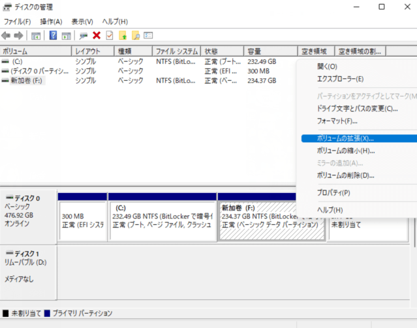Open the 操作(A) menu

[x=51, y=22]
